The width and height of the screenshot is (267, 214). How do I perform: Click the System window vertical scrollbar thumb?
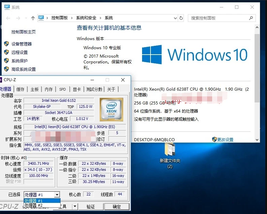point(257,68)
